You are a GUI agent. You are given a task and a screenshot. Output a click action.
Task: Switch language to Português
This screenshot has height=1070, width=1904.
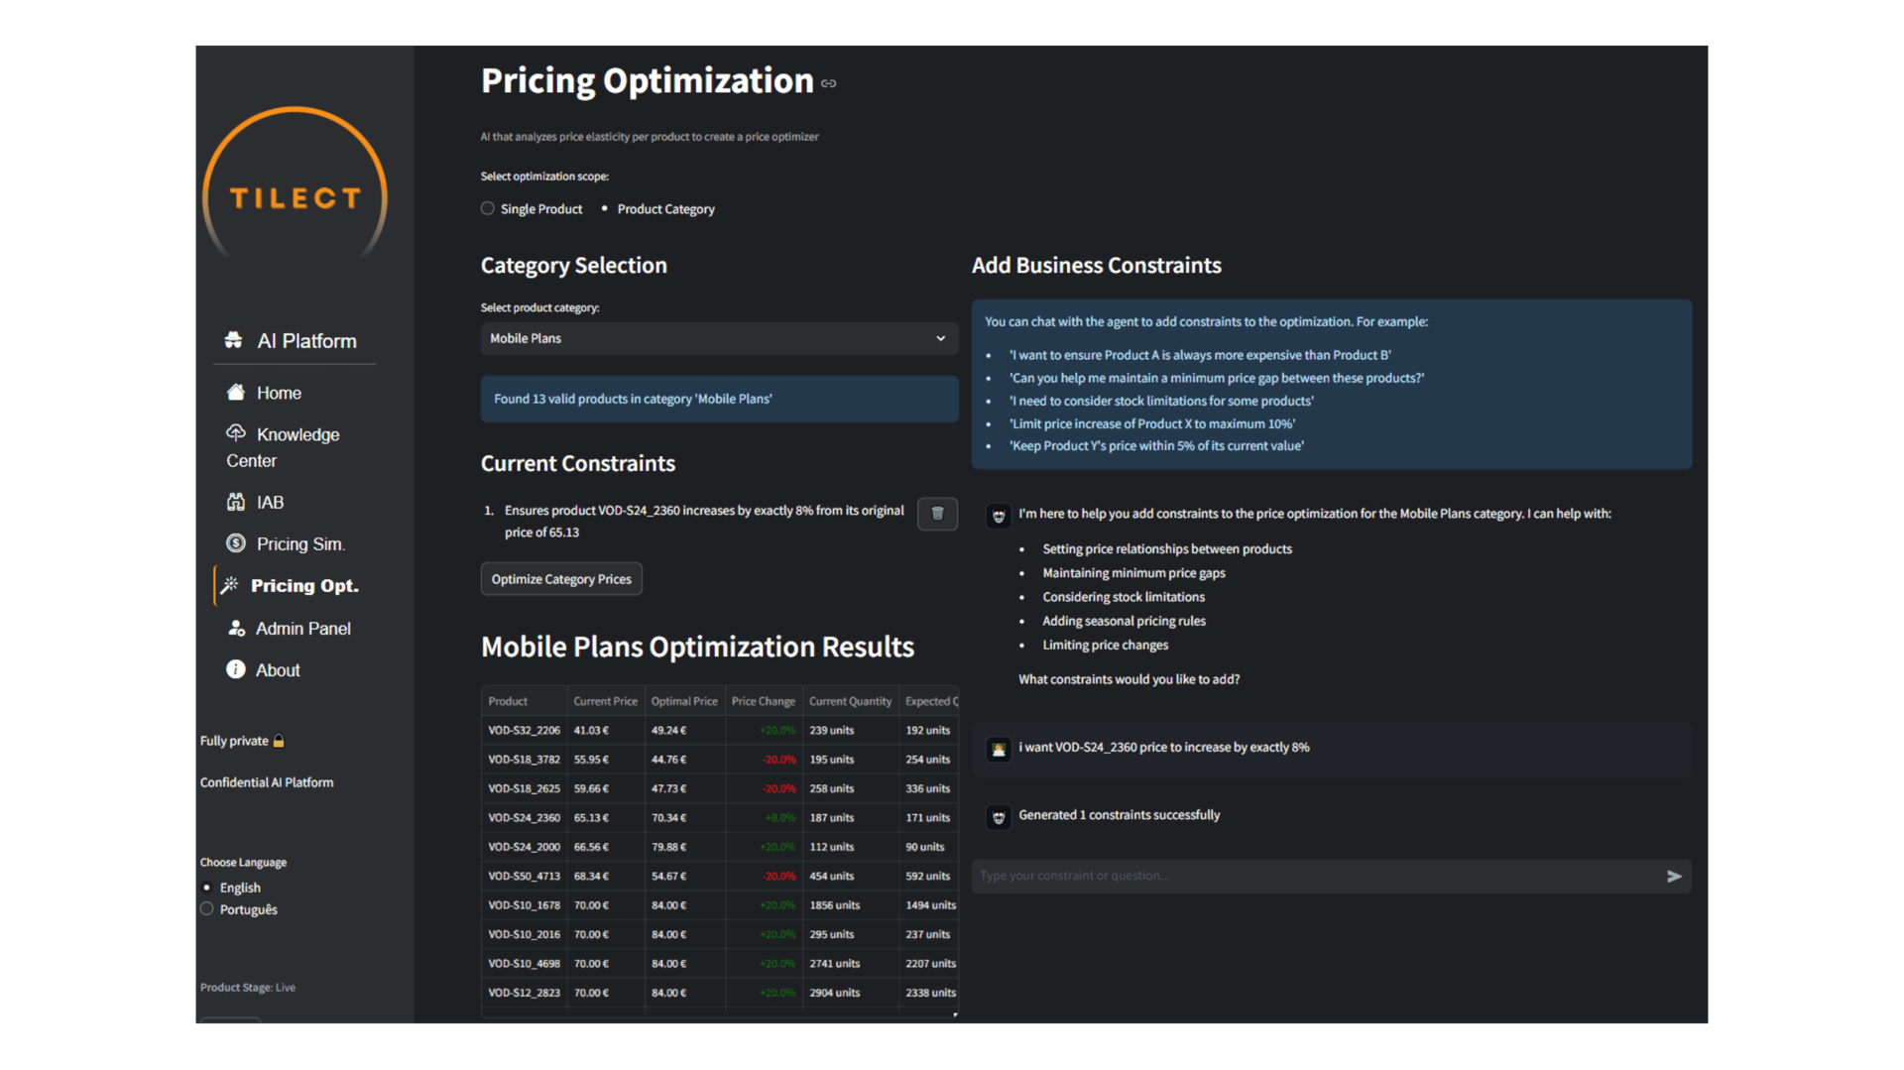coord(207,909)
